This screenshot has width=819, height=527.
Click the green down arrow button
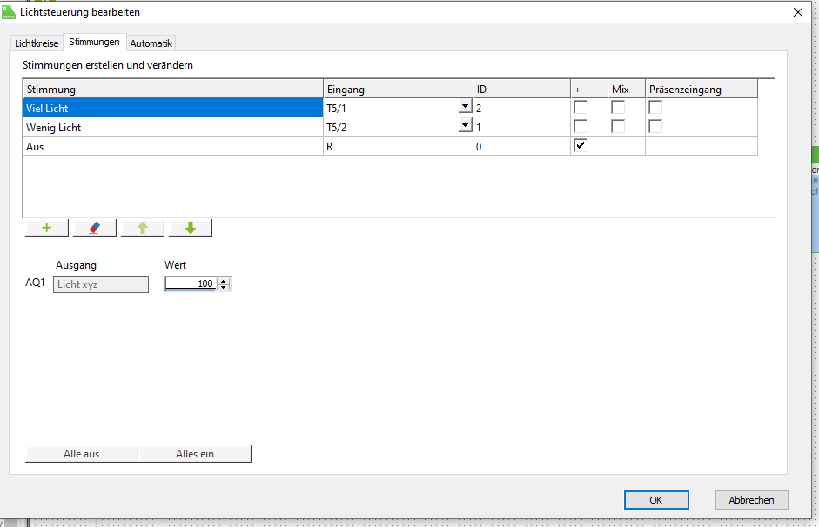coord(191,228)
